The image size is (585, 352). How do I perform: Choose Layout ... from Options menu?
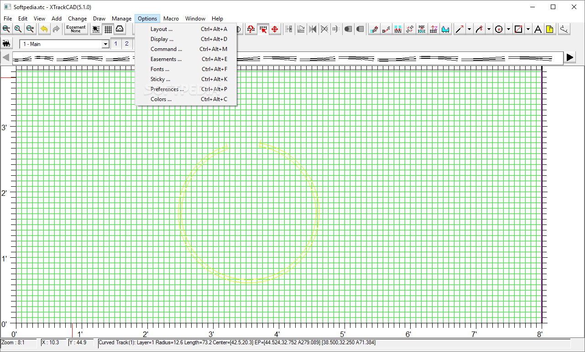(x=186, y=29)
